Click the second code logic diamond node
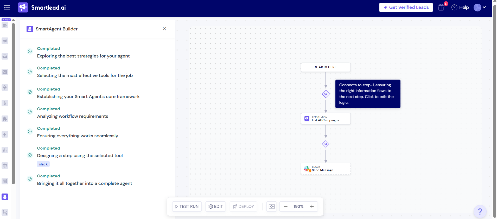 coord(326,144)
